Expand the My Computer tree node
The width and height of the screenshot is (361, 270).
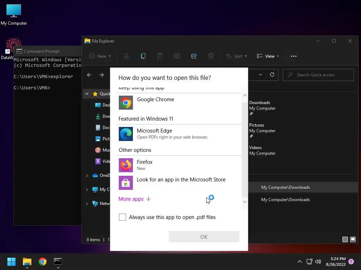point(87,189)
